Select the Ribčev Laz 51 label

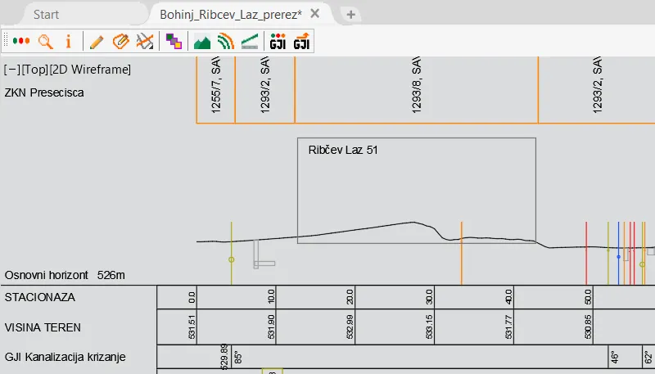pos(343,150)
